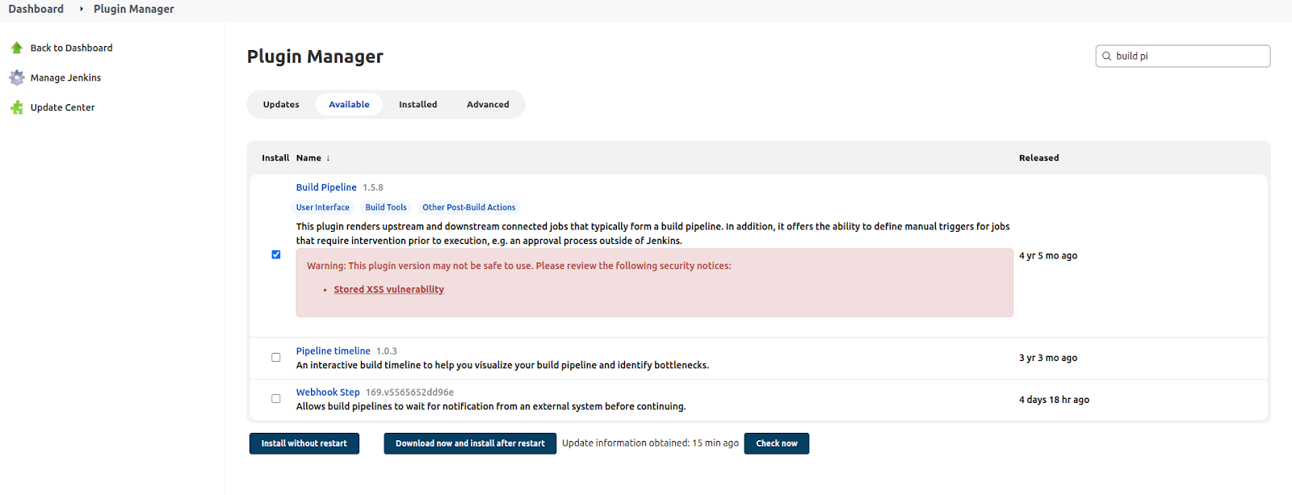
Task: Click the Back to Dashboard arrow icon
Action: click(16, 48)
